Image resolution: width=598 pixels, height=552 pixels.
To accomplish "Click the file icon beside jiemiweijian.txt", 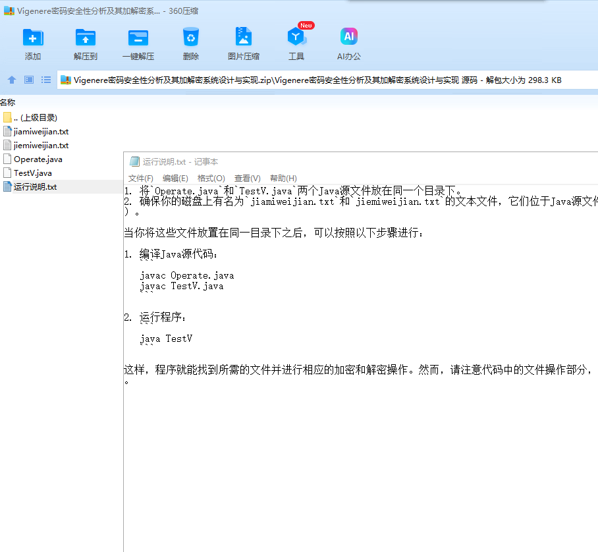I will pos(7,145).
